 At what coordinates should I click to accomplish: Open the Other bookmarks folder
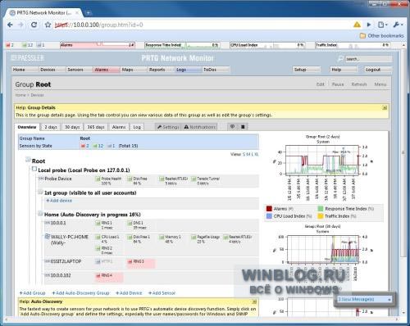(381, 36)
